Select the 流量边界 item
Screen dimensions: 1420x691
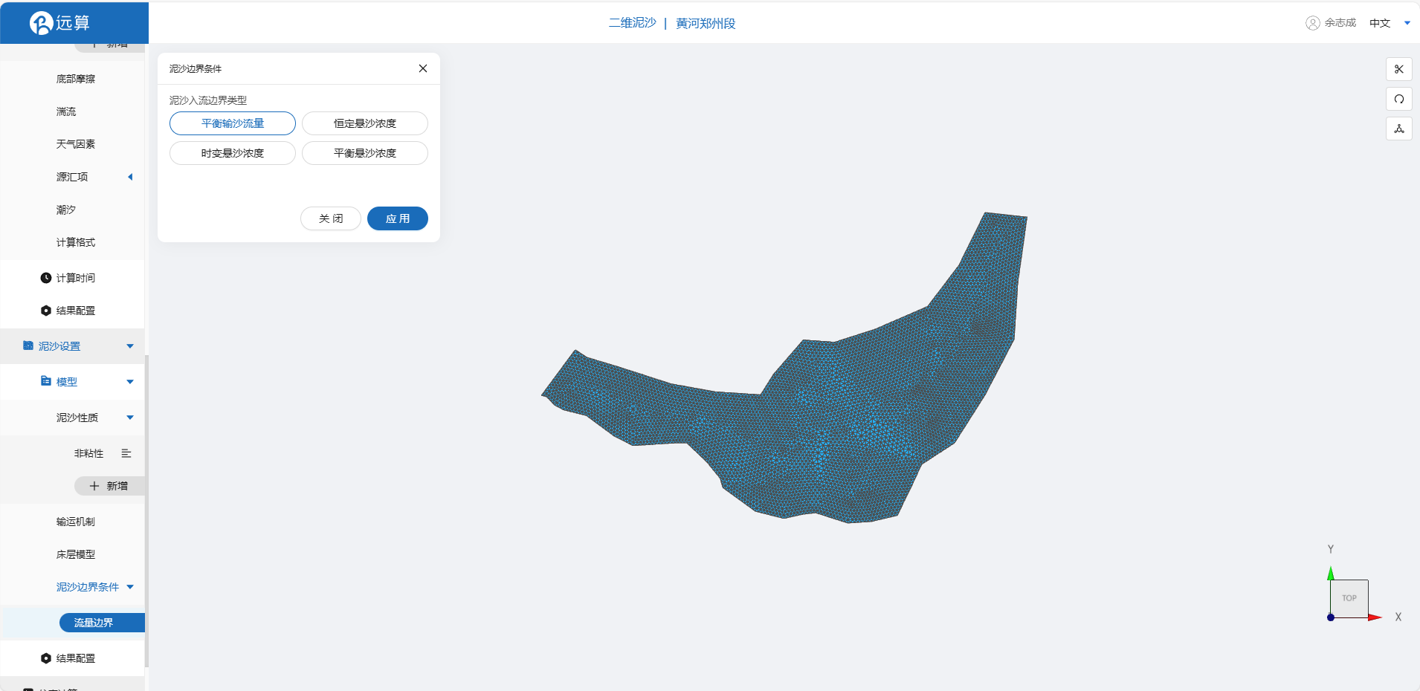102,623
